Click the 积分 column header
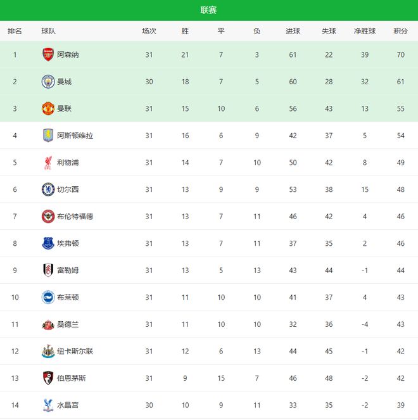 [400, 31]
